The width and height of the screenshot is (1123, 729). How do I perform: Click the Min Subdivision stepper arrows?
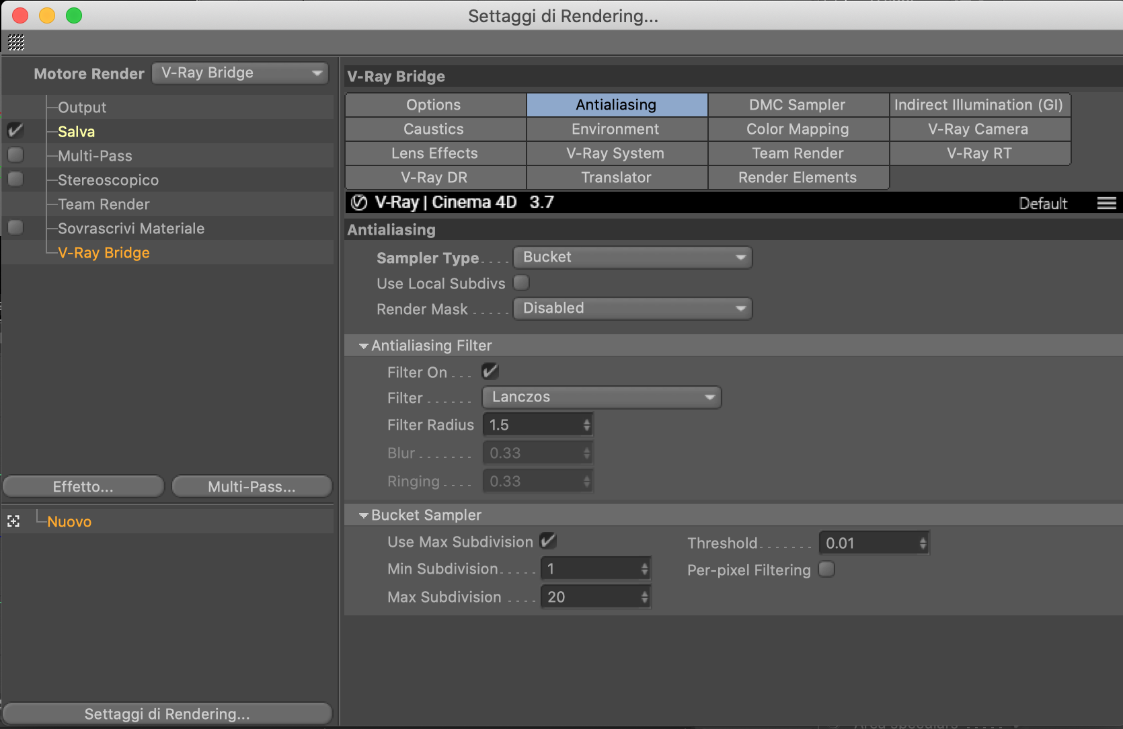645,569
